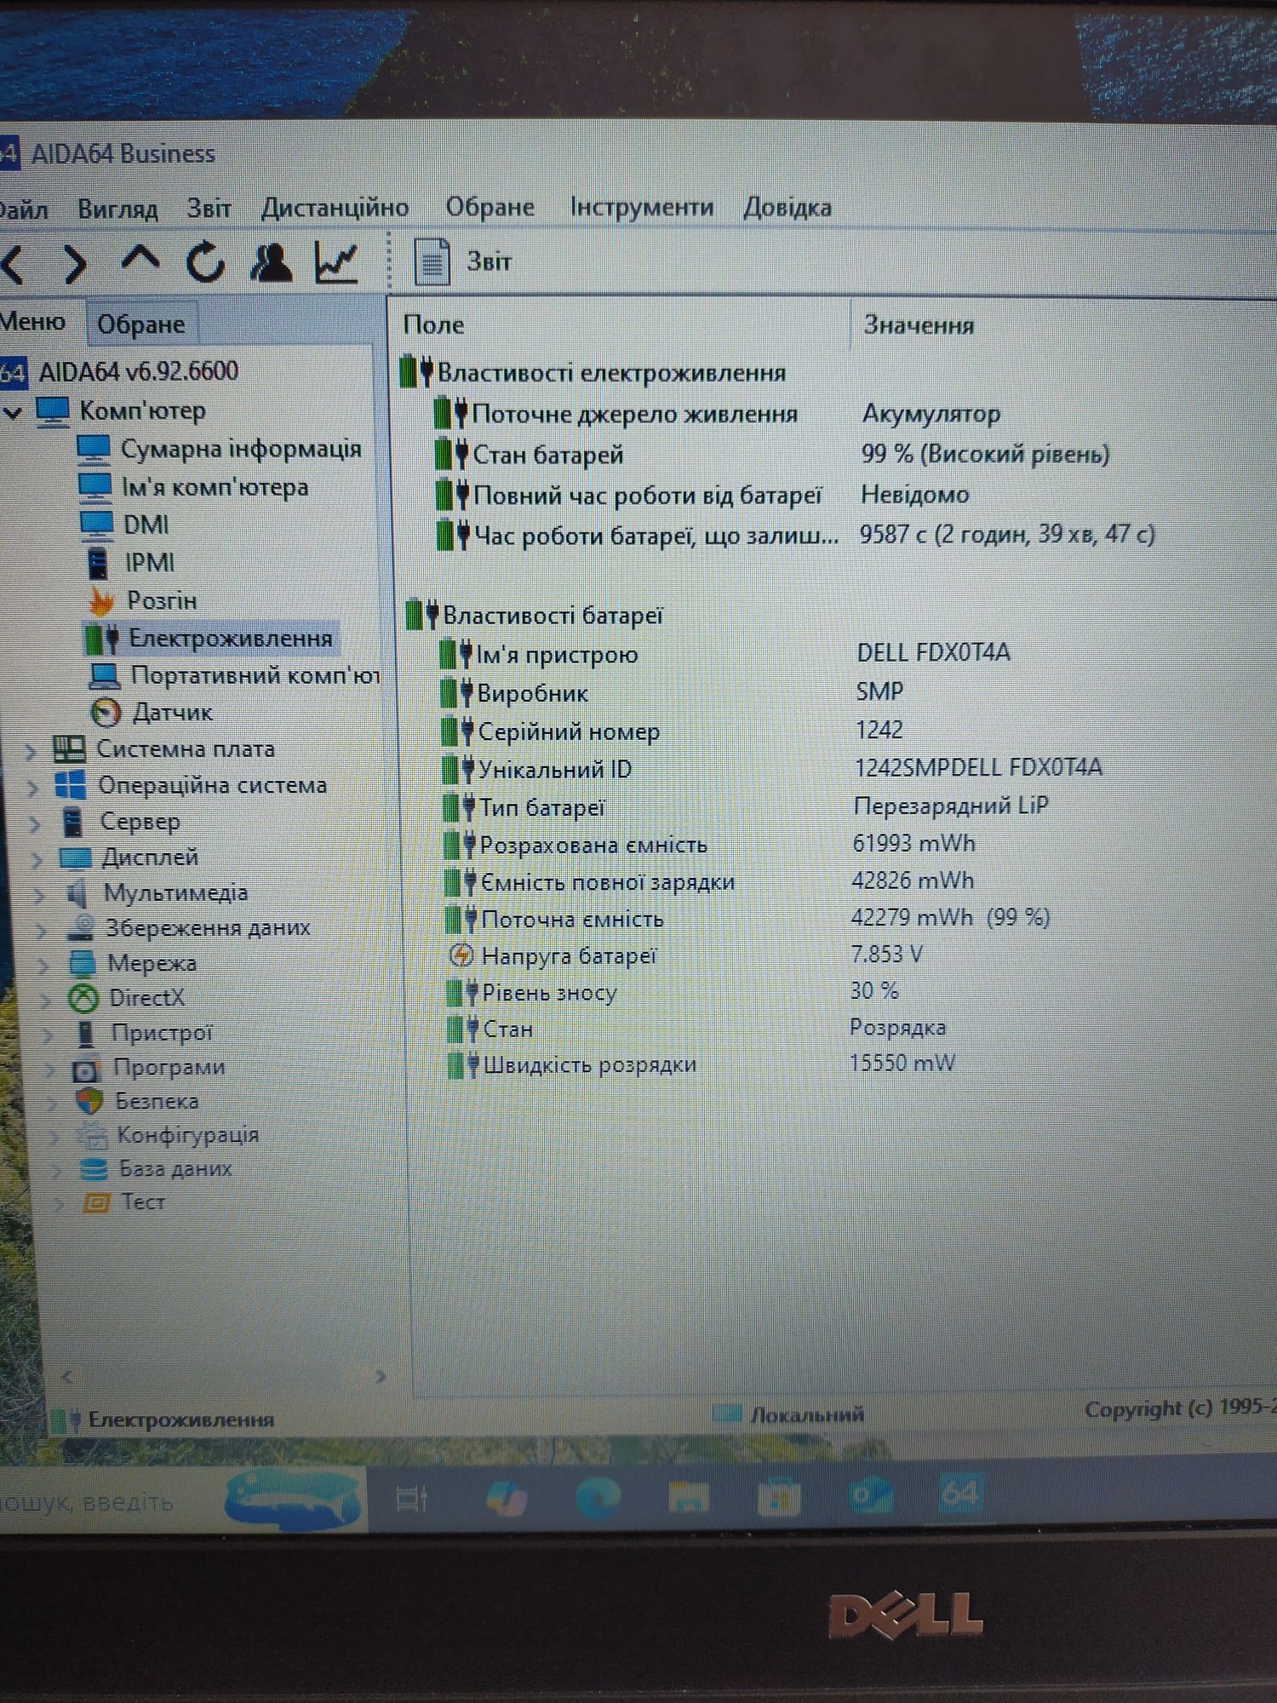Select Системна плата motherboard icon
Viewport: 1277px width, 1703px height.
(69, 749)
